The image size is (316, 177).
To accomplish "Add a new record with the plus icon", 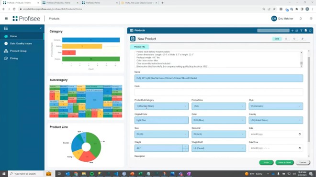I will 293,31.
